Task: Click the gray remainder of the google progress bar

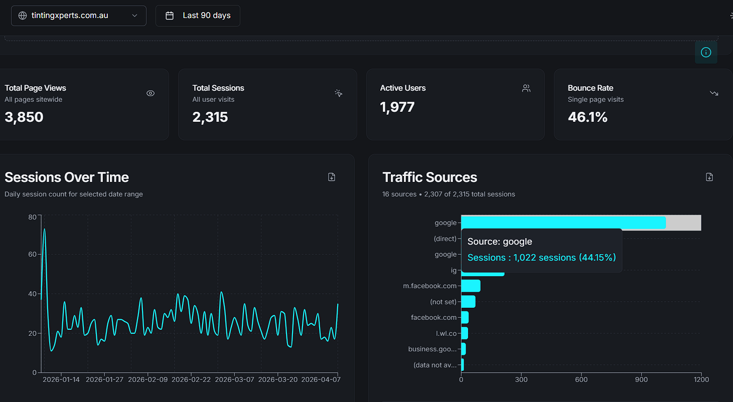Action: (683, 223)
